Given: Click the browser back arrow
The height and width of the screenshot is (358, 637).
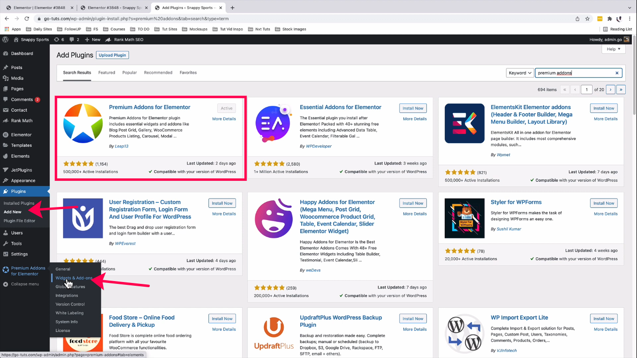Looking at the screenshot, I should (x=7, y=19).
